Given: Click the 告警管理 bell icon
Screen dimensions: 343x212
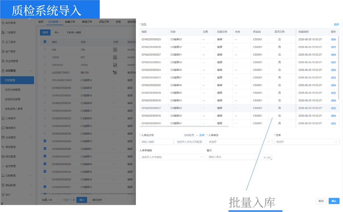Looking at the screenshot, I should pyautogui.click(x=3, y=176).
